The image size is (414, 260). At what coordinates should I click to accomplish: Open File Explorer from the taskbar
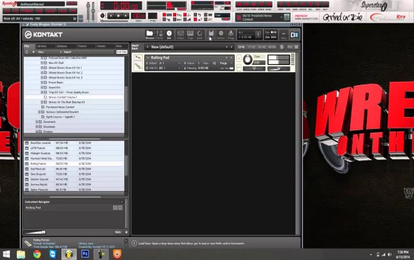pyautogui.click(x=21, y=254)
